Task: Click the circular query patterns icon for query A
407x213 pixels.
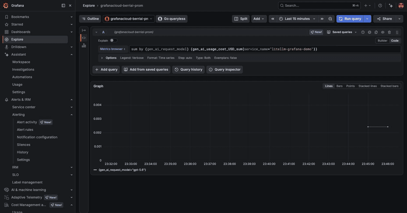Action: [370, 32]
